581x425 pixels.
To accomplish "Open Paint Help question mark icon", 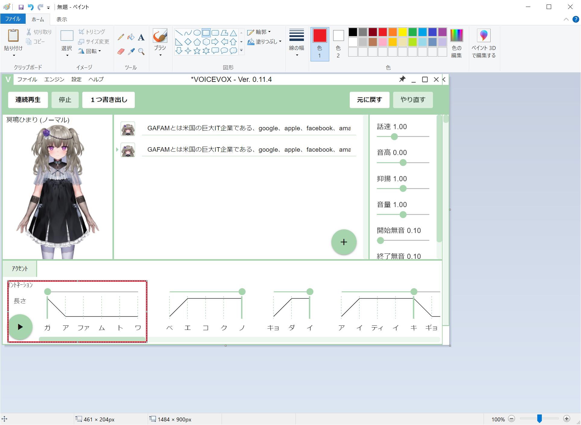I will coord(576,19).
